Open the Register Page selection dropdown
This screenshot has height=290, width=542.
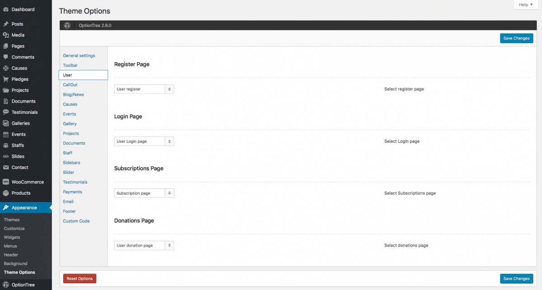point(144,89)
